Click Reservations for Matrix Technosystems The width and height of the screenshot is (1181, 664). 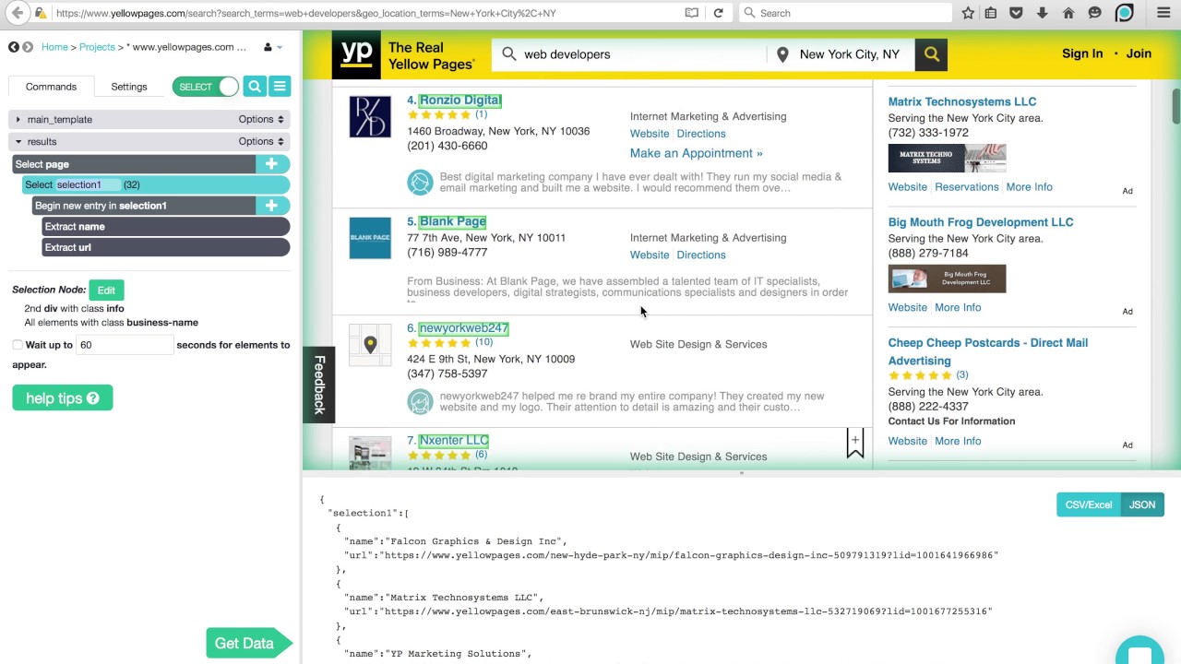966,187
